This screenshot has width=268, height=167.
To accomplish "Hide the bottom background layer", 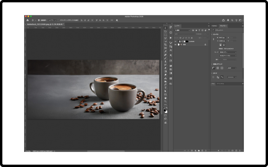I will pos(176,44).
